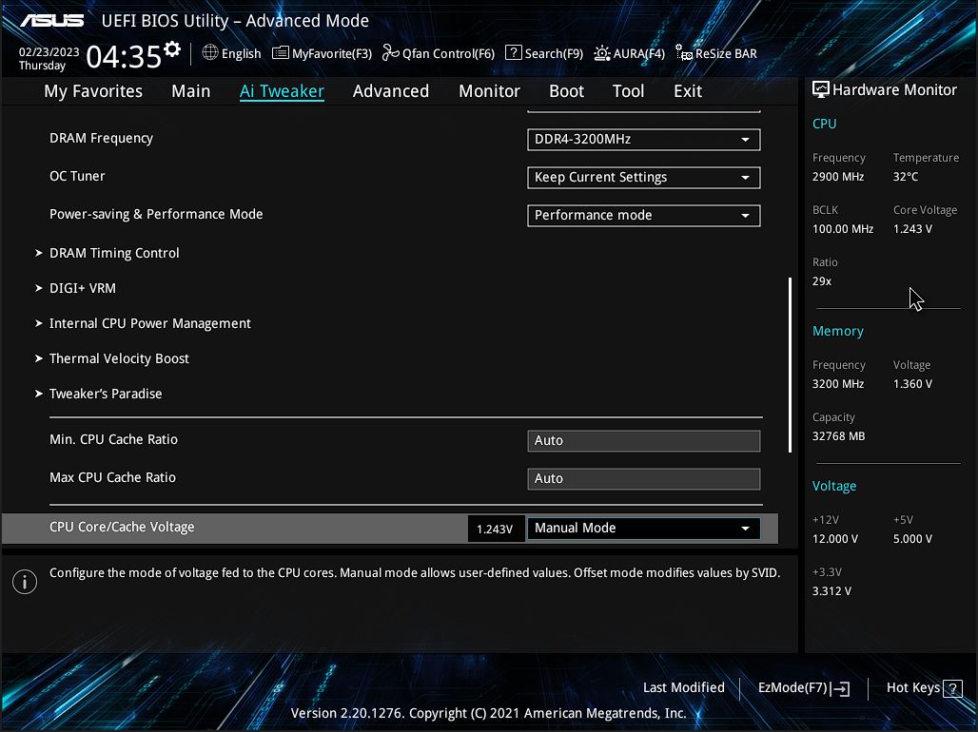Click the Search(F9) question mark icon

[x=514, y=53]
